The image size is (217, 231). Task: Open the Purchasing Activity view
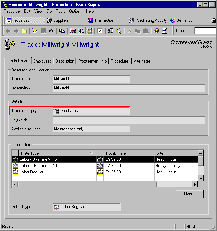[148, 20]
